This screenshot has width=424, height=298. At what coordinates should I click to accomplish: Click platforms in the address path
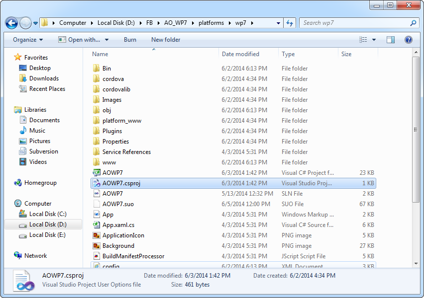(211, 23)
